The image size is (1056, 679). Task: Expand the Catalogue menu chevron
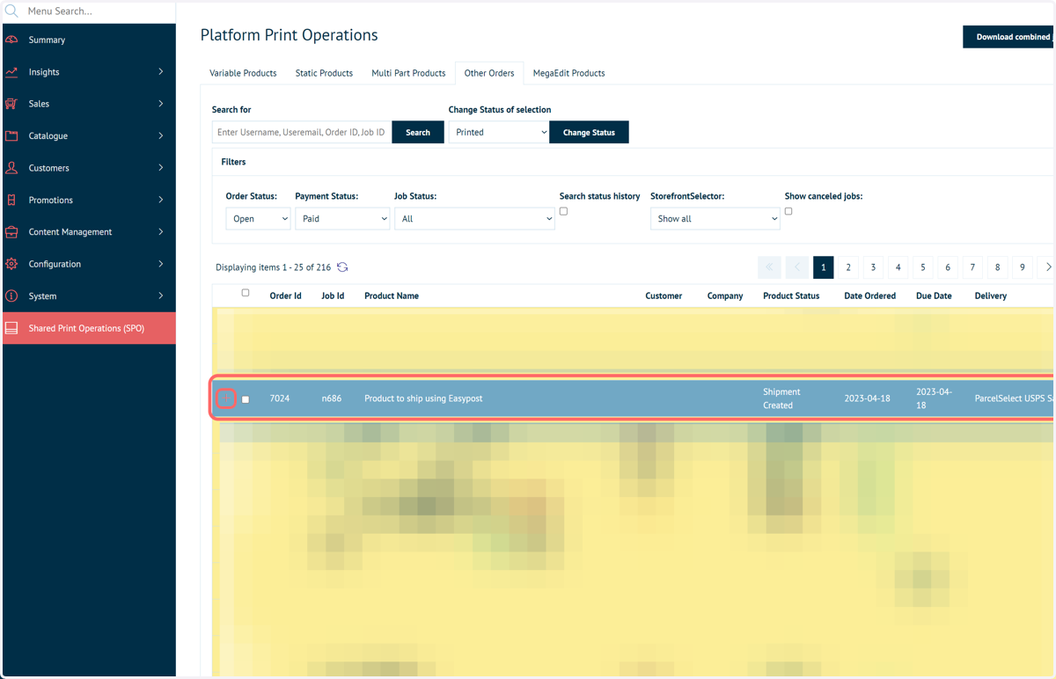(161, 136)
